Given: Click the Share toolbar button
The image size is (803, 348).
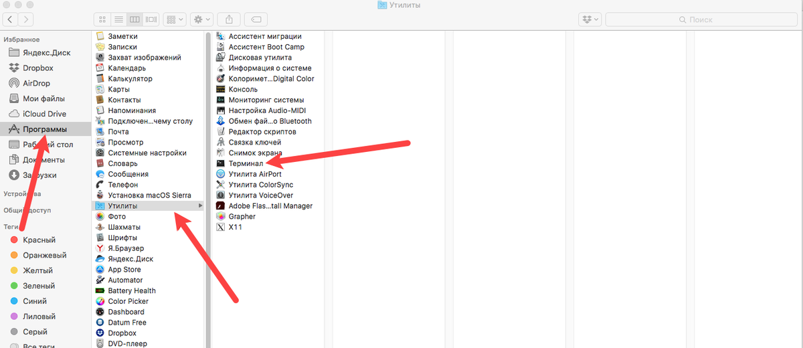Looking at the screenshot, I should (x=229, y=20).
